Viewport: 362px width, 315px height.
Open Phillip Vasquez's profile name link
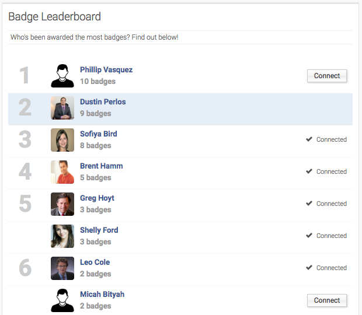point(106,69)
